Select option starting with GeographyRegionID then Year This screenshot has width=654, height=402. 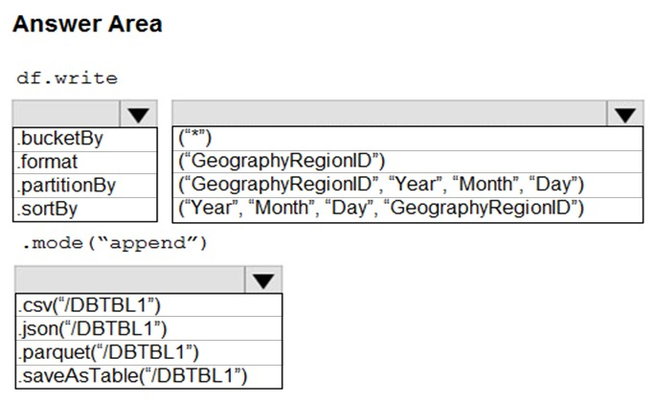[408, 185]
